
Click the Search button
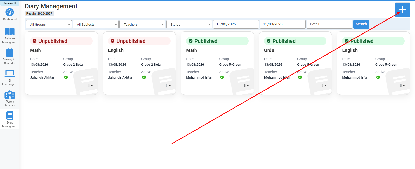point(361,24)
